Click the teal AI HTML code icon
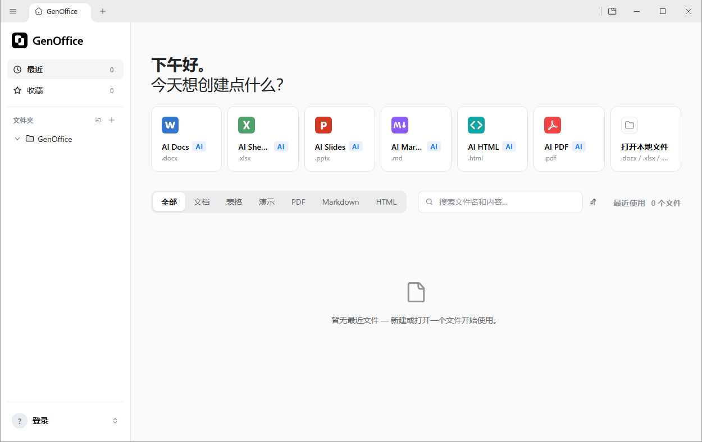The image size is (702, 442). coord(476,125)
